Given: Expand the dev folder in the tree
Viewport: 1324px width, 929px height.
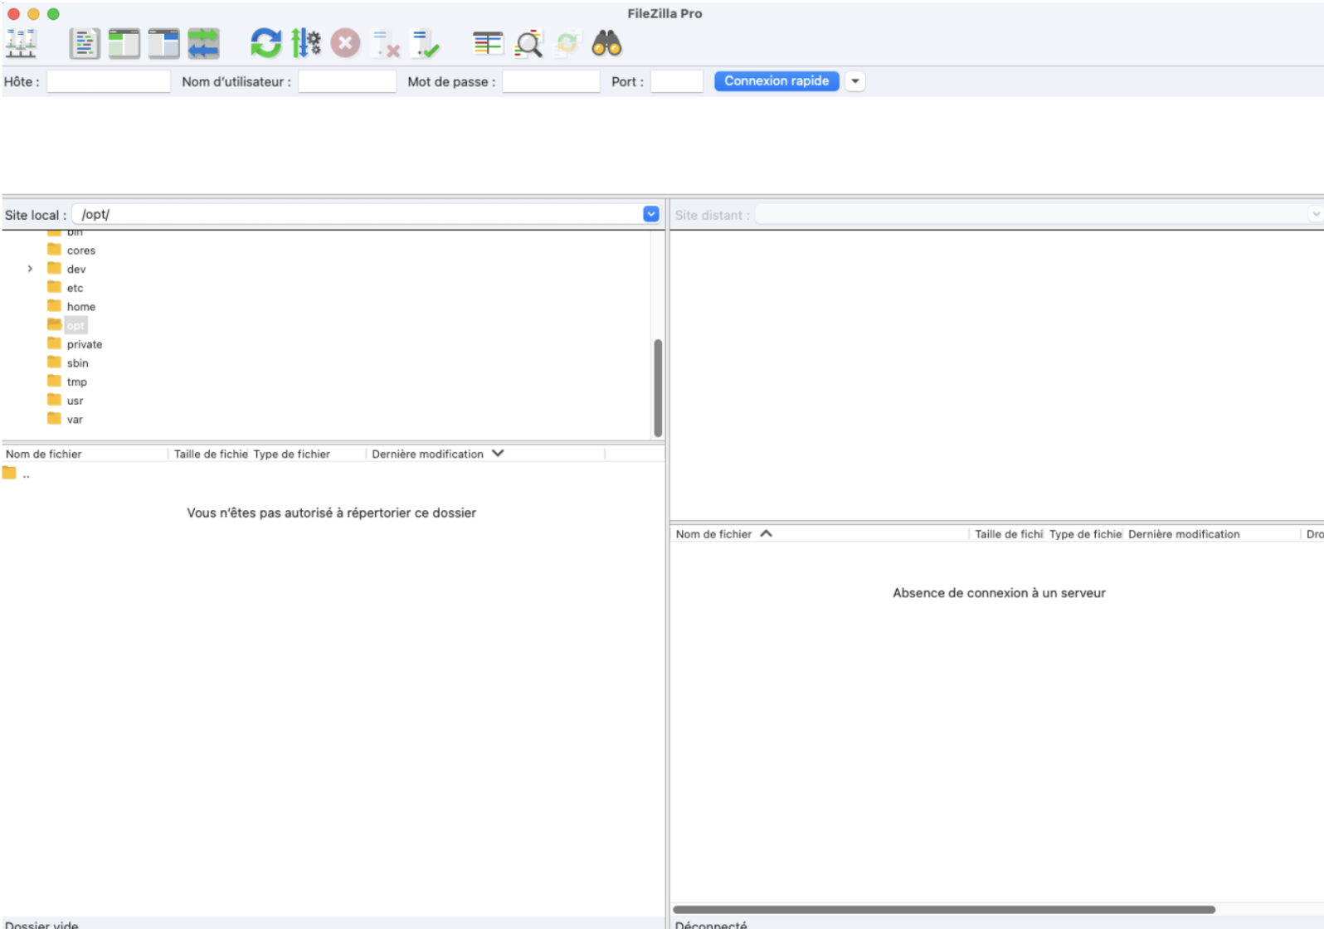Looking at the screenshot, I should point(30,269).
